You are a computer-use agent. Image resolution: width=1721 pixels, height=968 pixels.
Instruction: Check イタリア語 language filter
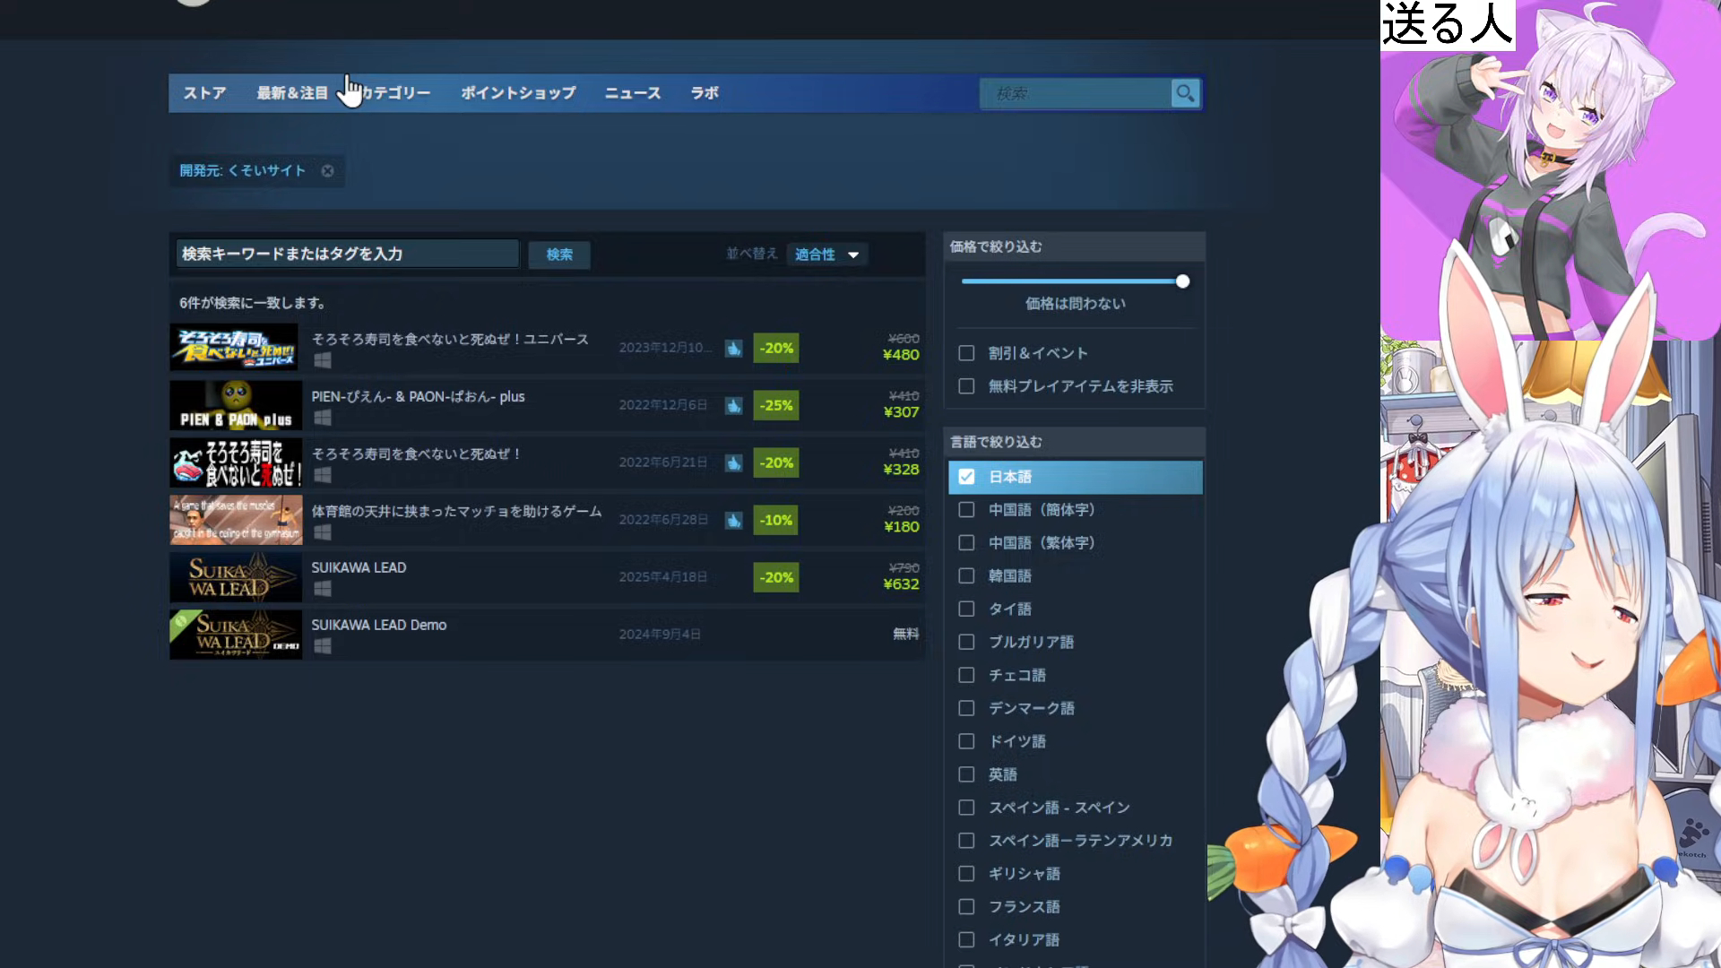click(966, 940)
